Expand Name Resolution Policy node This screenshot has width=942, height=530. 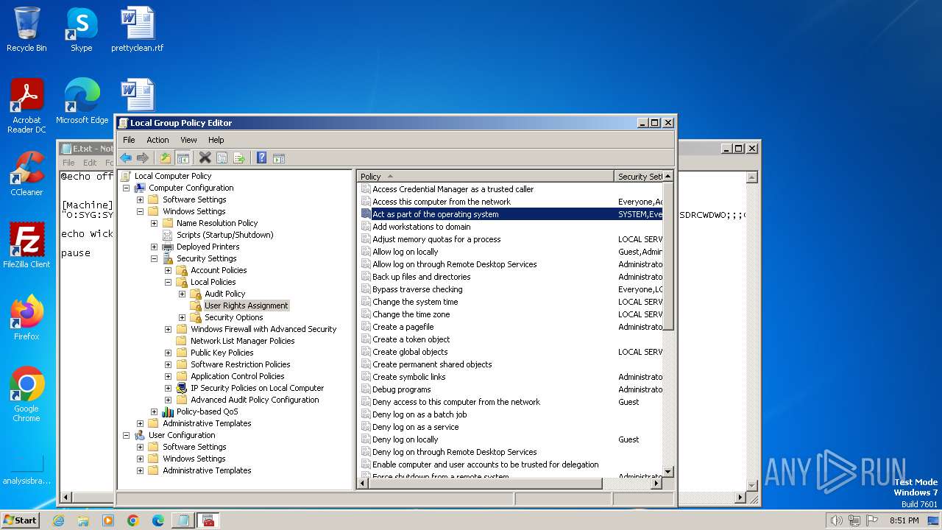coord(154,223)
